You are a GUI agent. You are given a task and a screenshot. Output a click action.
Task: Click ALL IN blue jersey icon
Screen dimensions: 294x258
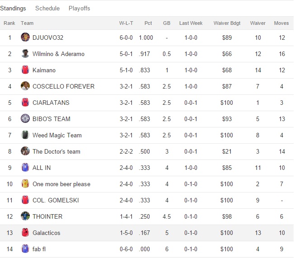25,168
